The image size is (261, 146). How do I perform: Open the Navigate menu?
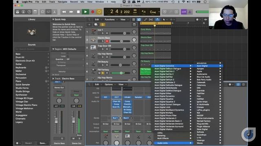pos(62,2)
